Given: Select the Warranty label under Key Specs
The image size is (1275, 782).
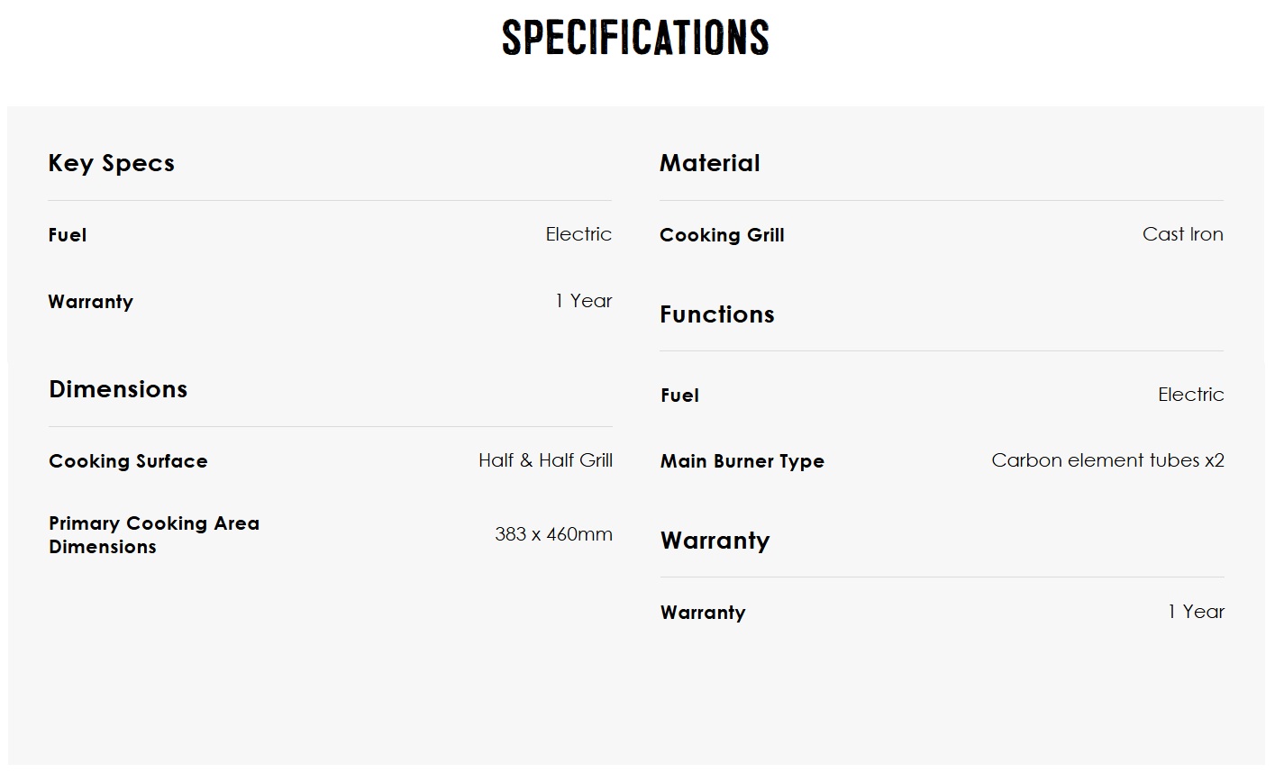Looking at the screenshot, I should pyautogui.click(x=91, y=302).
